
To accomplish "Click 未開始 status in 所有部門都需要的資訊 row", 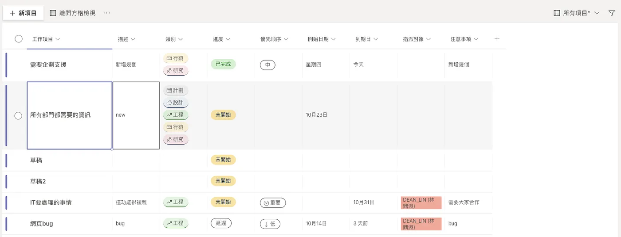I will pyautogui.click(x=223, y=115).
